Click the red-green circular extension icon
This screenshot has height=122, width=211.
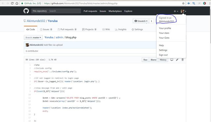[204, 3]
